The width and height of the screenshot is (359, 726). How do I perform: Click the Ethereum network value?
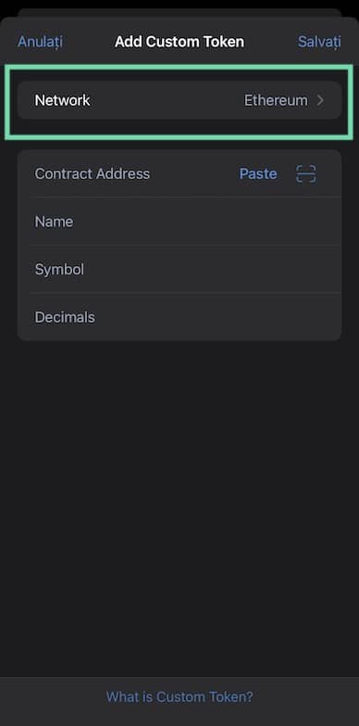[x=276, y=100]
